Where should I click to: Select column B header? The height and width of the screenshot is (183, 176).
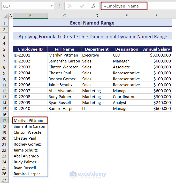(x=30, y=16)
